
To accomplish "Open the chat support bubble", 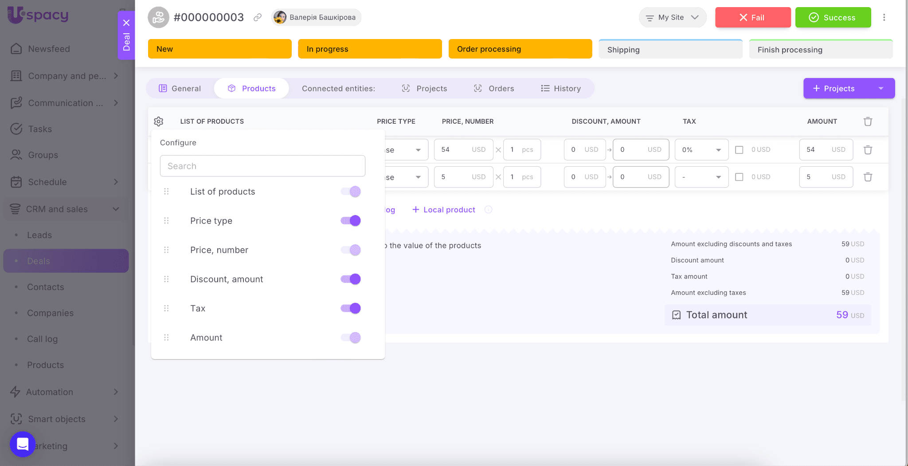I will click(23, 444).
